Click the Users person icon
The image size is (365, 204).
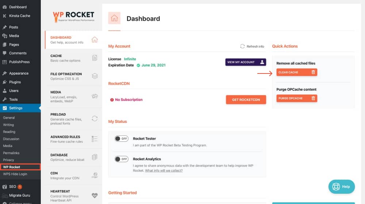[x=5, y=91]
